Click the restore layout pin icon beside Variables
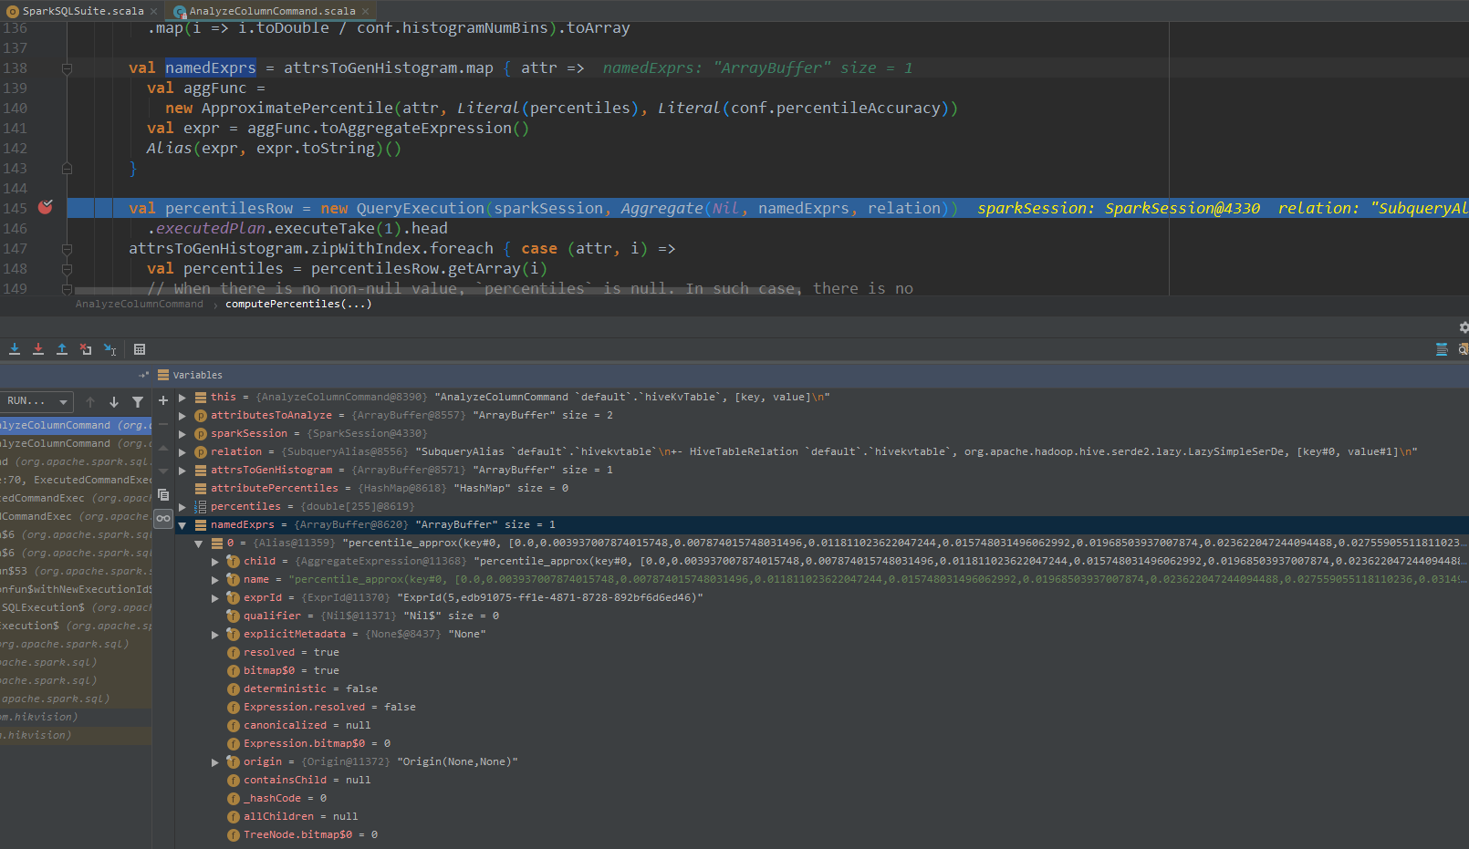The height and width of the screenshot is (849, 1469). coord(143,375)
